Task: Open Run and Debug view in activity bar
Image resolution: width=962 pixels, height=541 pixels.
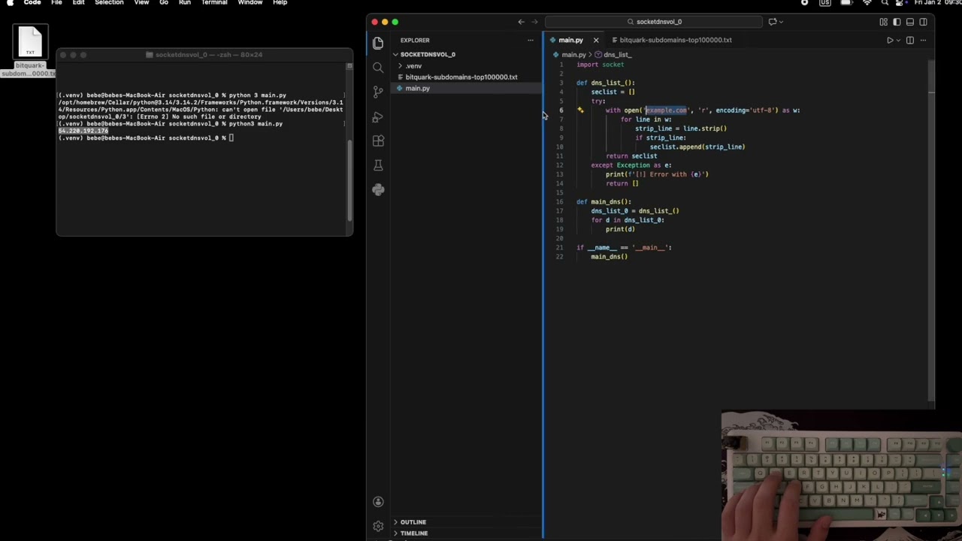Action: click(x=378, y=116)
